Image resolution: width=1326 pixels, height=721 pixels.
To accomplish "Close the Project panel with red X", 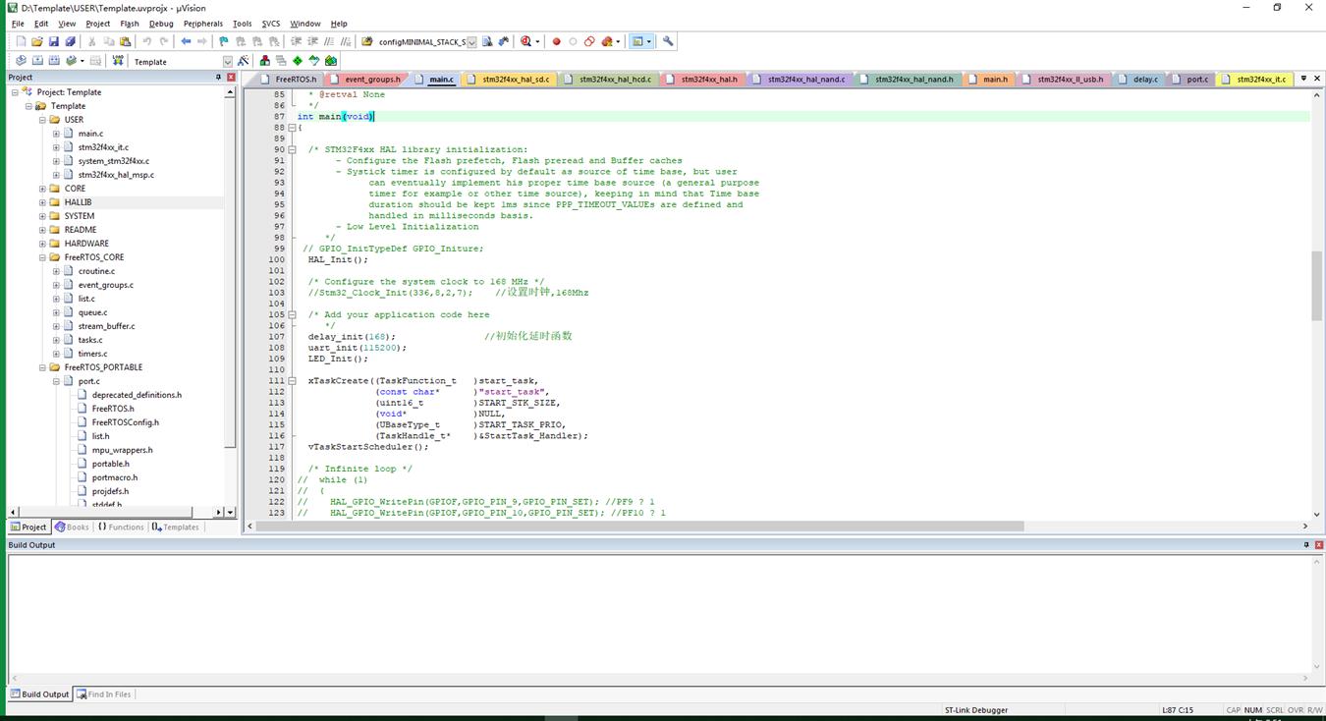I will pos(231,77).
